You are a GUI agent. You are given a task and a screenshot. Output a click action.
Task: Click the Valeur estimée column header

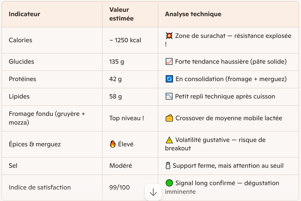(x=121, y=14)
